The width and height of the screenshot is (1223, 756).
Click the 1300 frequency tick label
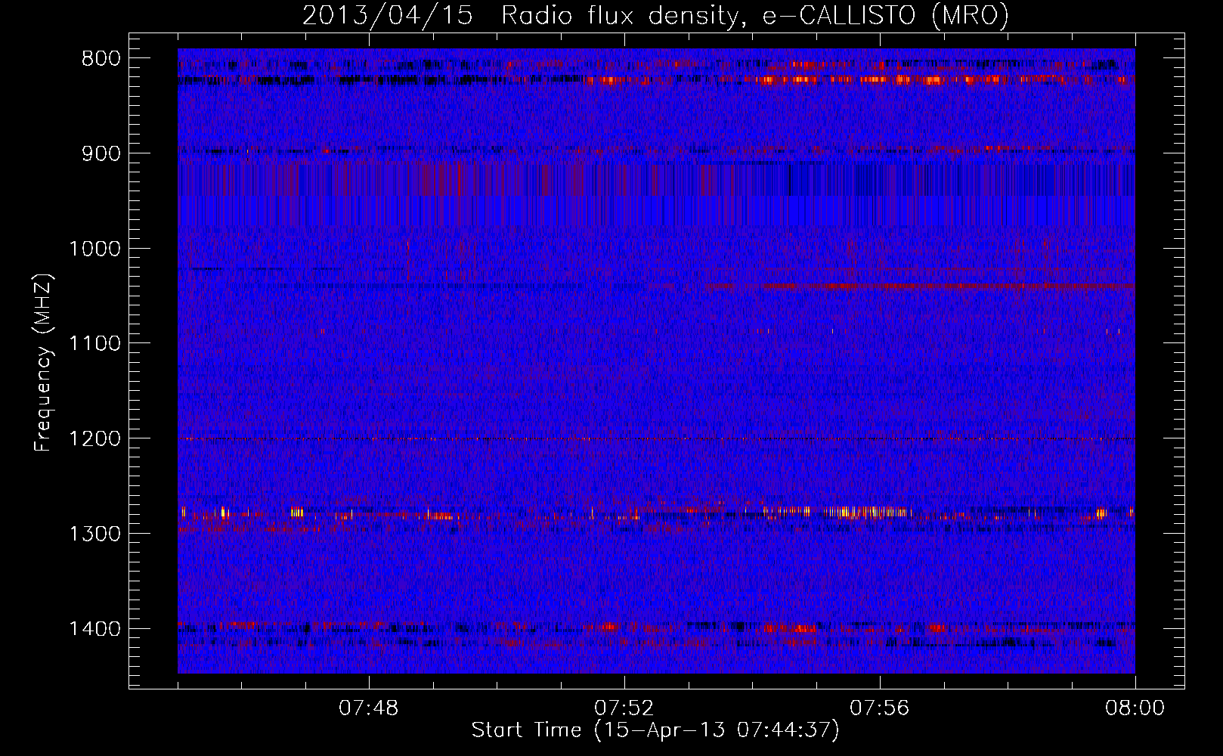(94, 534)
